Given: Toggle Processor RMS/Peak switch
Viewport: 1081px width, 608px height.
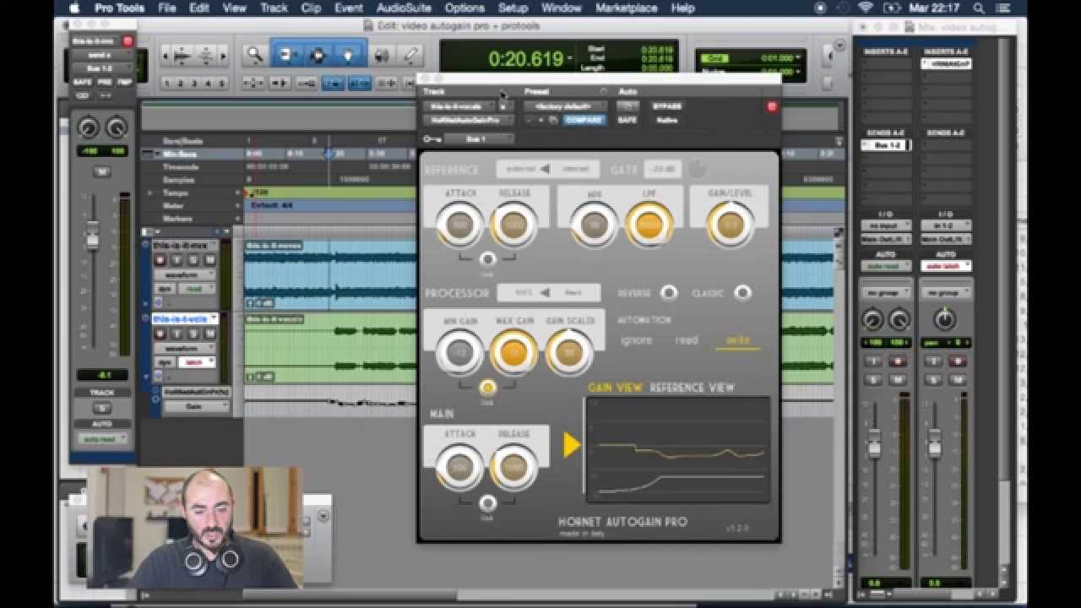Looking at the screenshot, I should click(x=548, y=293).
